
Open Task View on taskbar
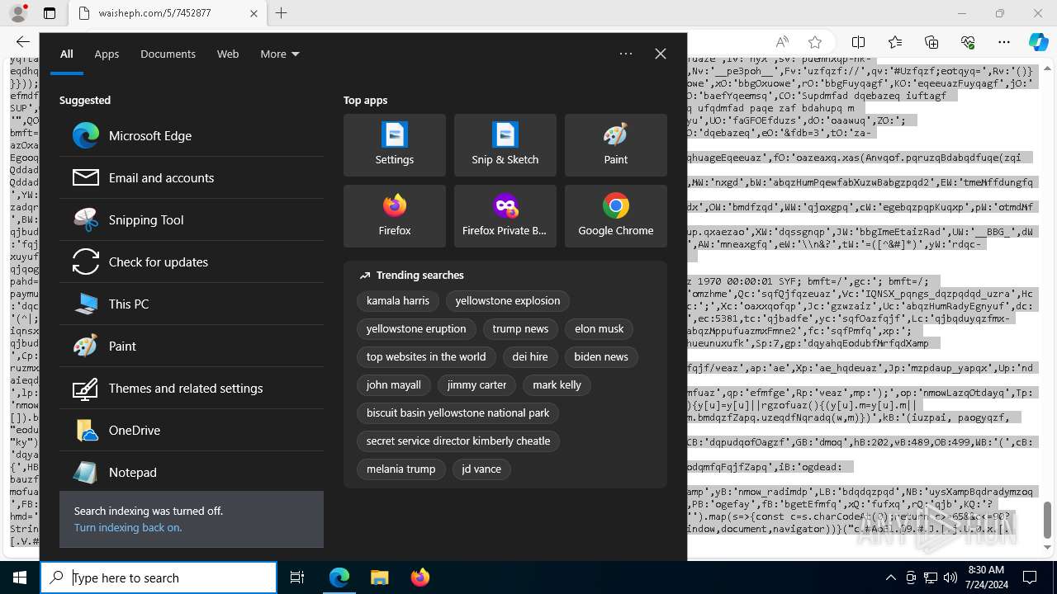pos(297,577)
